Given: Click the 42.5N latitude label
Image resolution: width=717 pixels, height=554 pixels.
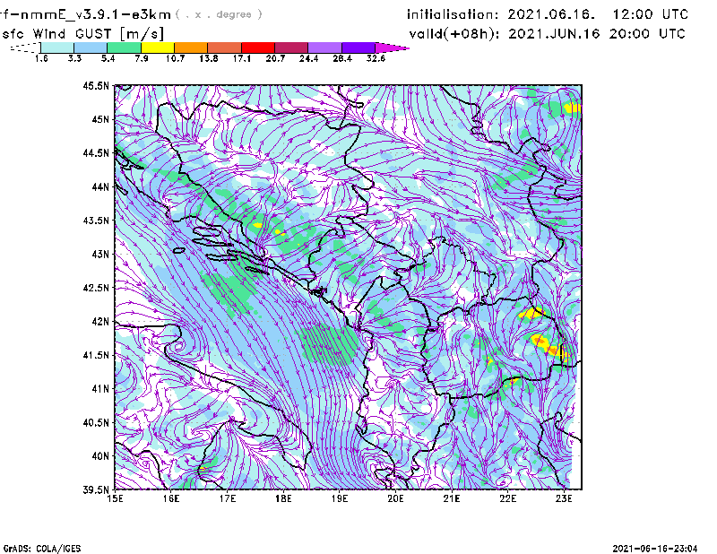Looking at the screenshot, I should 96,288.
